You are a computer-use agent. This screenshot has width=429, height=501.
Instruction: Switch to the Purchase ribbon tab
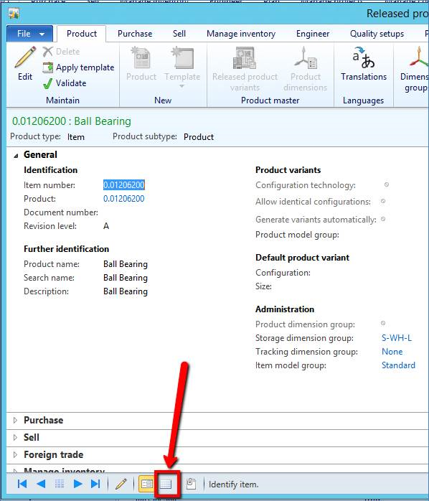[x=135, y=34]
